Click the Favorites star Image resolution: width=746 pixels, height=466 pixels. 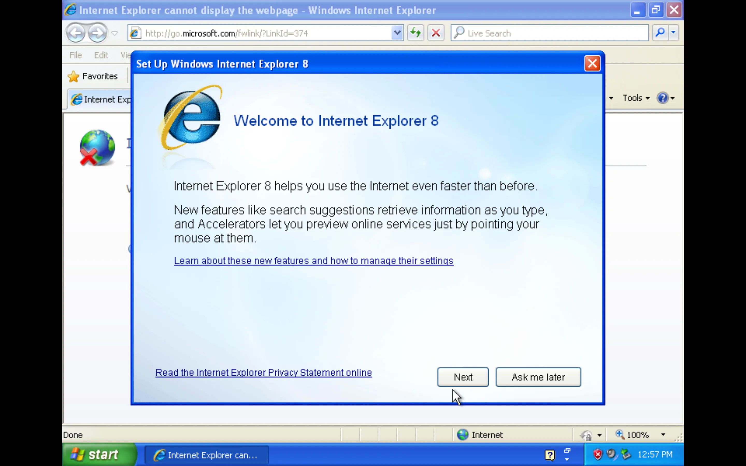click(x=73, y=76)
